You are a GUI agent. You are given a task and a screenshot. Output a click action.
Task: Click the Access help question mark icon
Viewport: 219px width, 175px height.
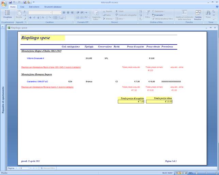217,7
